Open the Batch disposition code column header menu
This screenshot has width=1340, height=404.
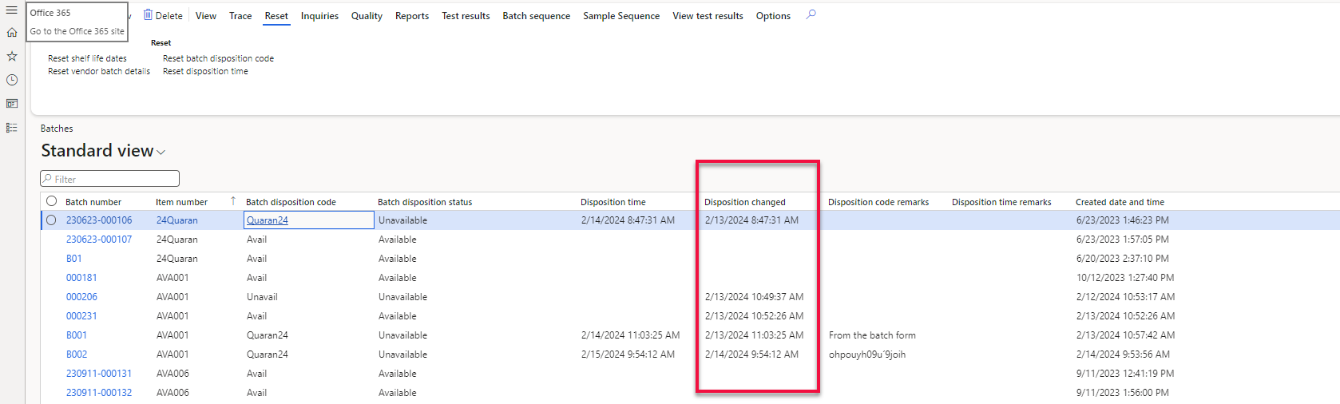(x=291, y=202)
